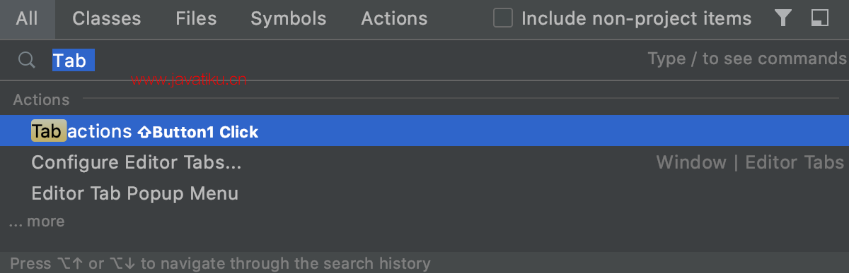The width and height of the screenshot is (849, 273).
Task: Click the Actions section header
Action: [41, 100]
